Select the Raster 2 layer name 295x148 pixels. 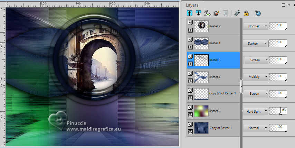click(x=215, y=26)
